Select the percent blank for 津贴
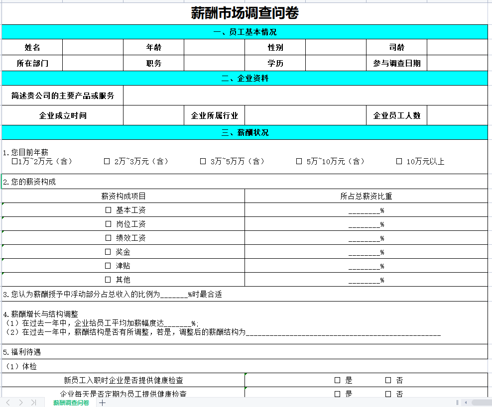The image size is (492, 407). [366, 266]
